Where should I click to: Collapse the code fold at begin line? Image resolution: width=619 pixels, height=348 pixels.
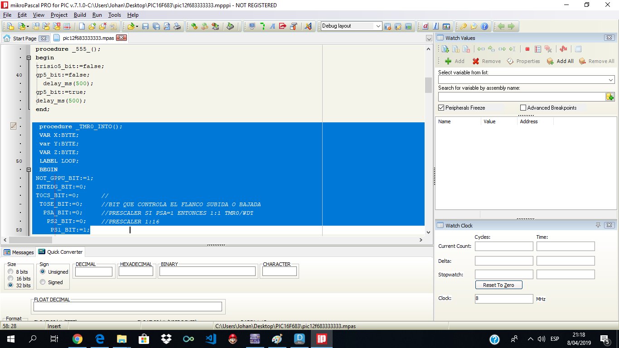[29, 58]
